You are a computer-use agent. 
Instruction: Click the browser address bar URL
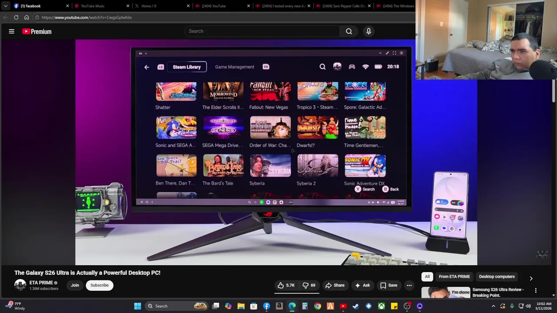point(87,17)
